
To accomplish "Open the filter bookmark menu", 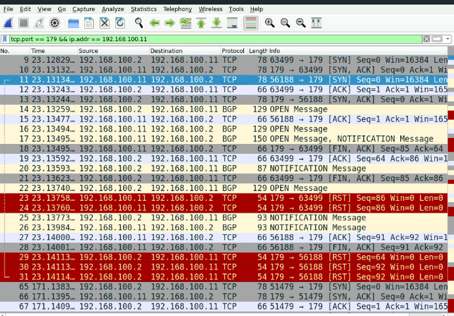I will pyautogui.click(x=5, y=39).
